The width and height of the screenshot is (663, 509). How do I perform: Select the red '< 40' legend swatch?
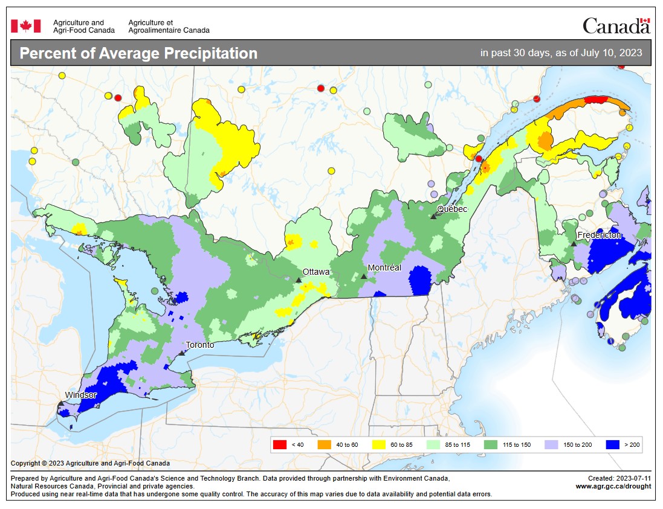(x=280, y=443)
